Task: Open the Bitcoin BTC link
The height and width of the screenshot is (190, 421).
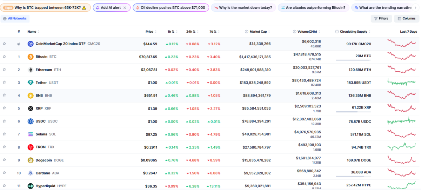Action: pos(46,57)
